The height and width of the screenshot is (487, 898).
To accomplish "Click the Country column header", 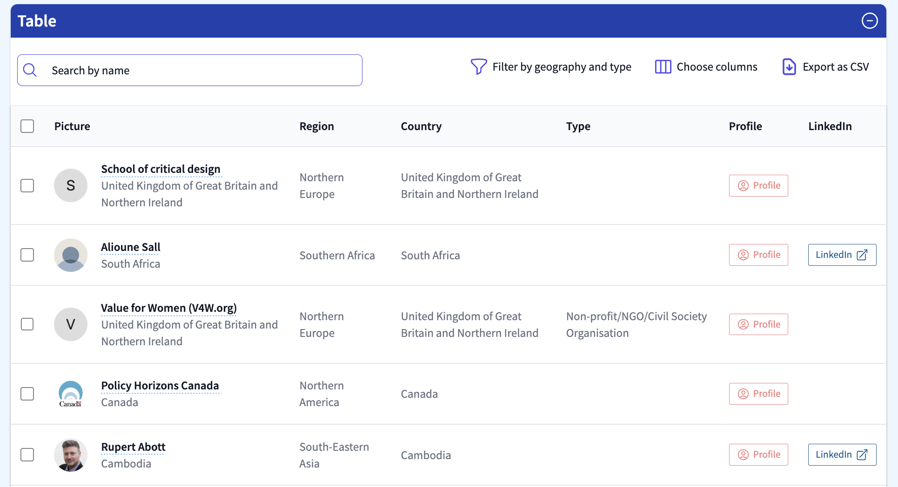I will 421,126.
